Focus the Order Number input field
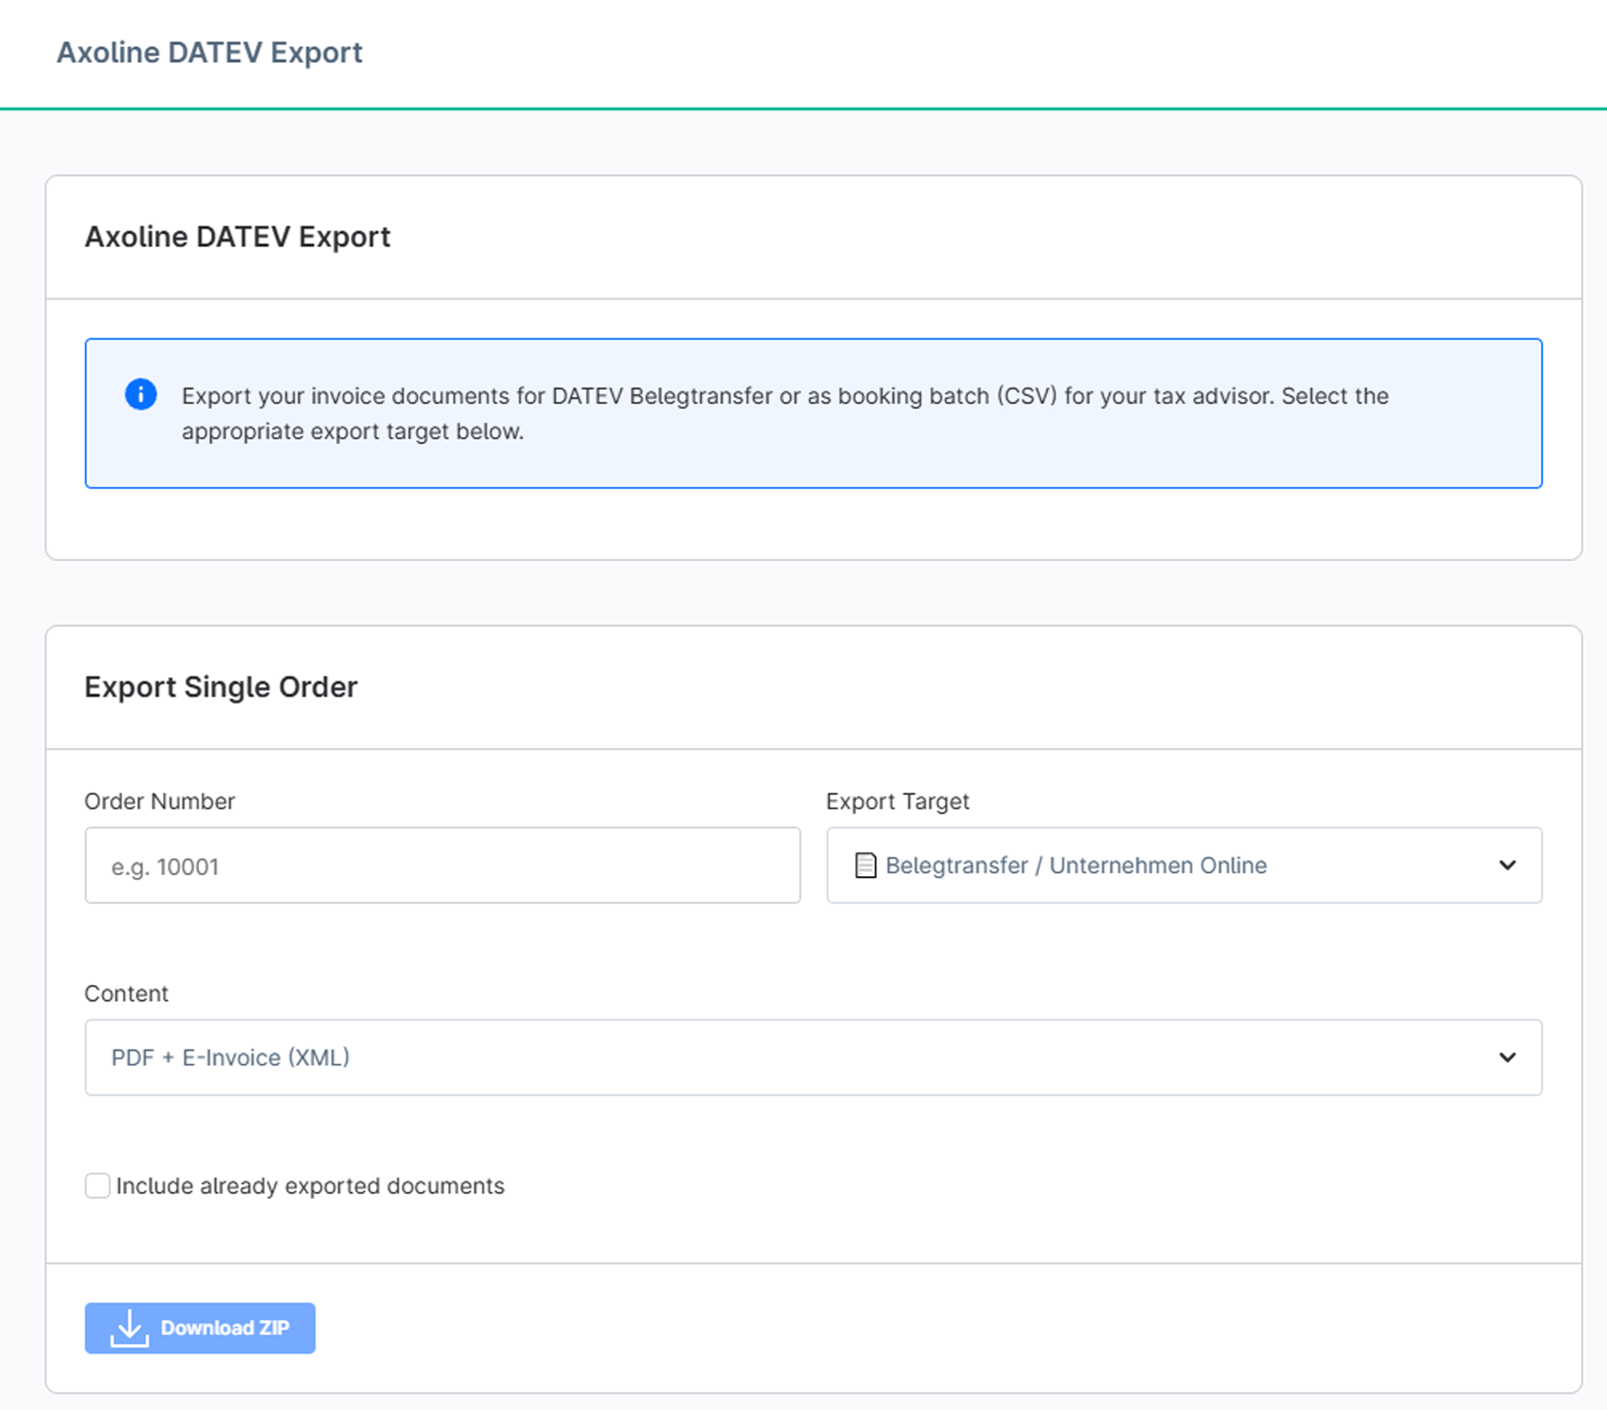The width and height of the screenshot is (1607, 1410). click(443, 865)
